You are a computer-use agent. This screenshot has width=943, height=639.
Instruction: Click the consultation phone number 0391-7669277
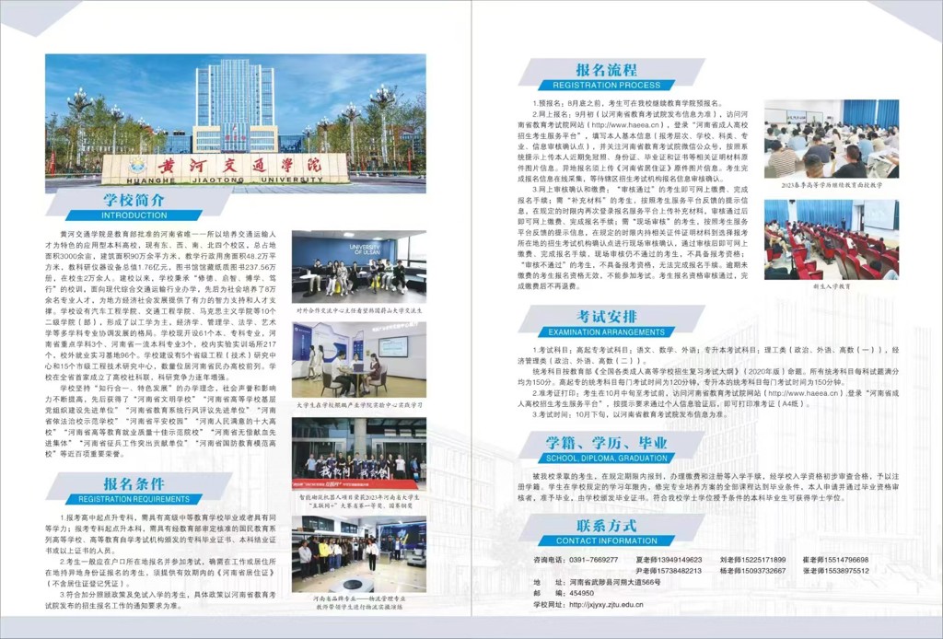point(592,559)
